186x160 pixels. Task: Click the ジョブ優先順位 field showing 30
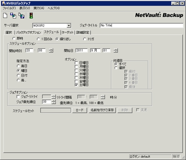pyautogui.click(x=46, y=102)
